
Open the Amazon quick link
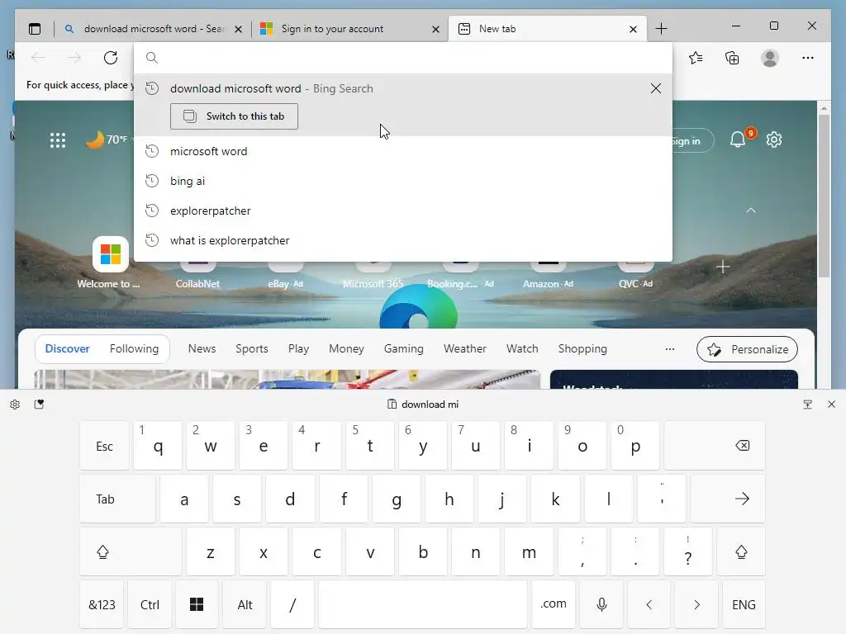point(549,276)
